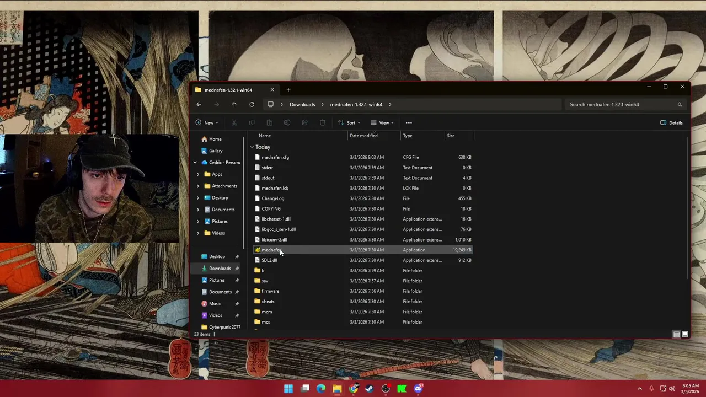The width and height of the screenshot is (706, 397).
Task: Select mednafen-1.32.1-win64 breadcrumb segment
Action: [x=356, y=104]
